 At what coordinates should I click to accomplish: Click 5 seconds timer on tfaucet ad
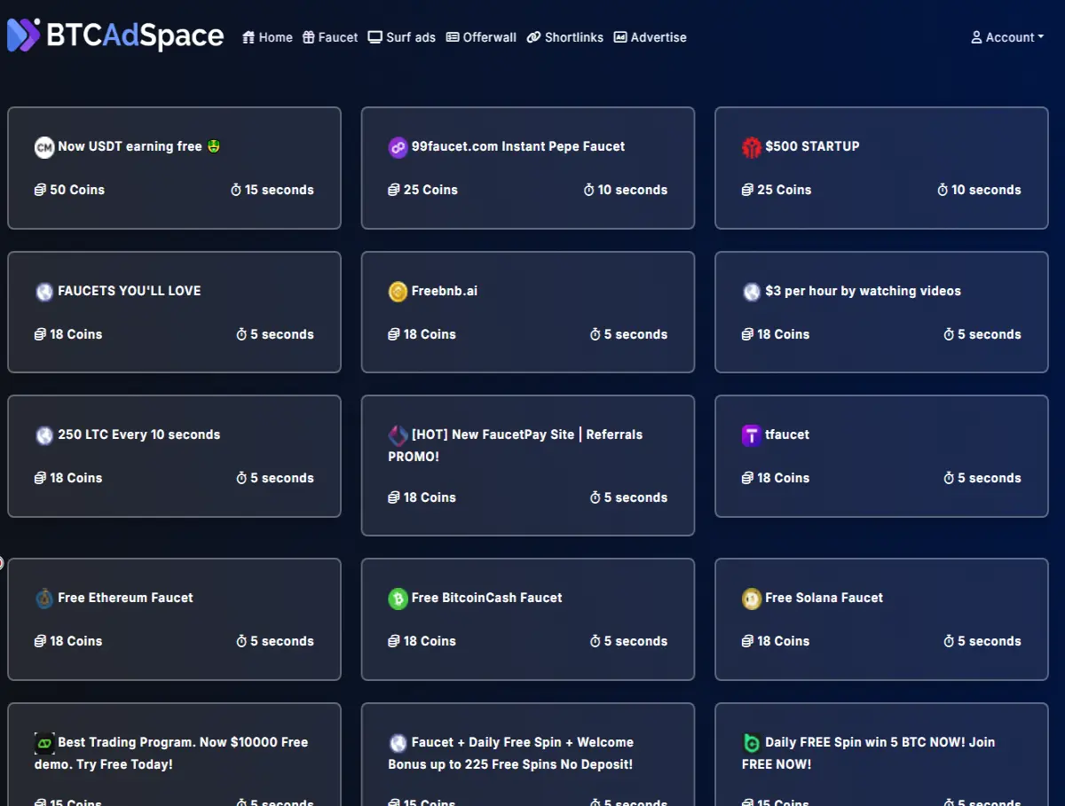(x=982, y=478)
